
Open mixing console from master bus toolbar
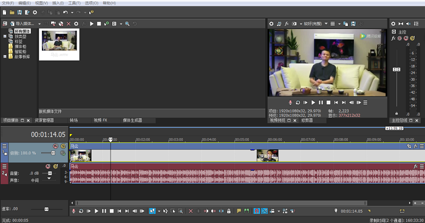pos(416,24)
